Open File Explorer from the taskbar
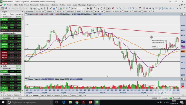 (x=70, y=102)
